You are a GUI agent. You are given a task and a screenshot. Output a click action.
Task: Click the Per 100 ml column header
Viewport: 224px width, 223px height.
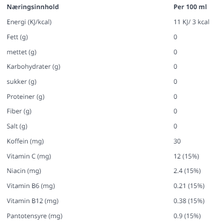click(190, 7)
